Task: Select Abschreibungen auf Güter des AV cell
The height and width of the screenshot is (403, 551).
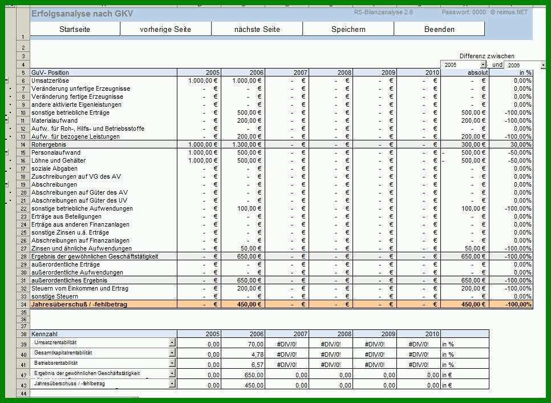Action: tap(104, 192)
